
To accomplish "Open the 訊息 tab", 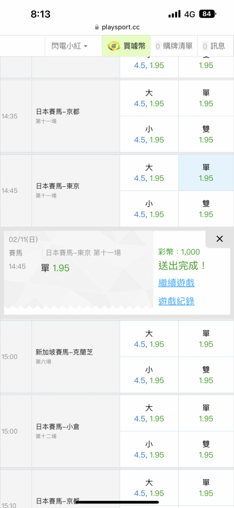I will point(214,46).
